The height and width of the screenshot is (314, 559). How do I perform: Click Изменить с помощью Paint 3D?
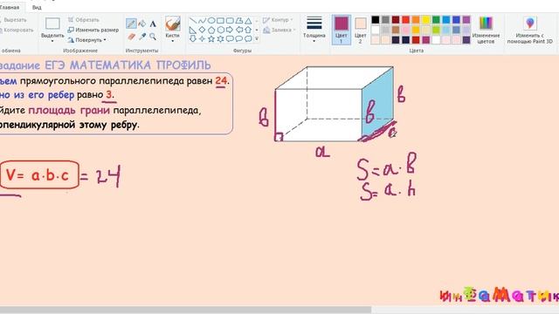pos(530,30)
